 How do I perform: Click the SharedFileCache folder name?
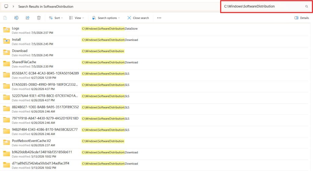(x=24, y=62)
